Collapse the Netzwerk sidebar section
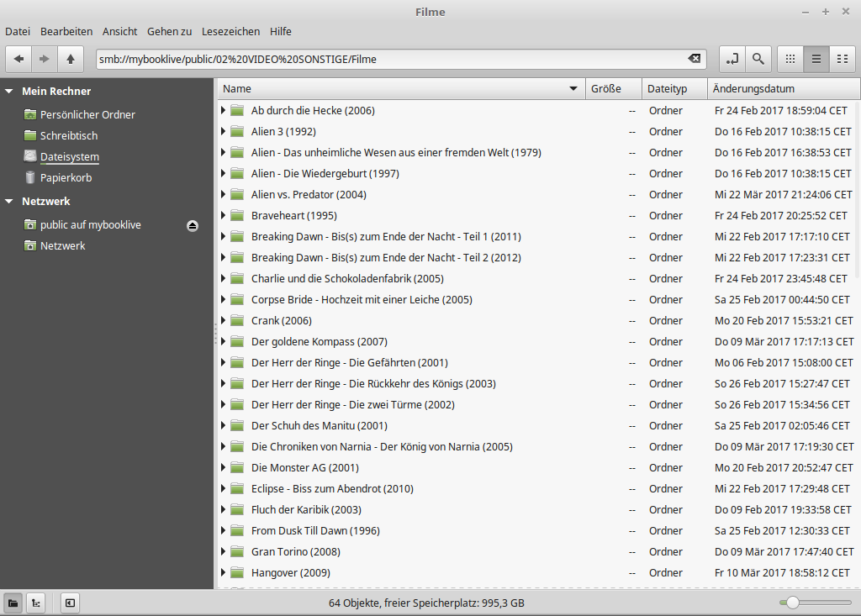The height and width of the screenshot is (616, 861). (x=9, y=202)
